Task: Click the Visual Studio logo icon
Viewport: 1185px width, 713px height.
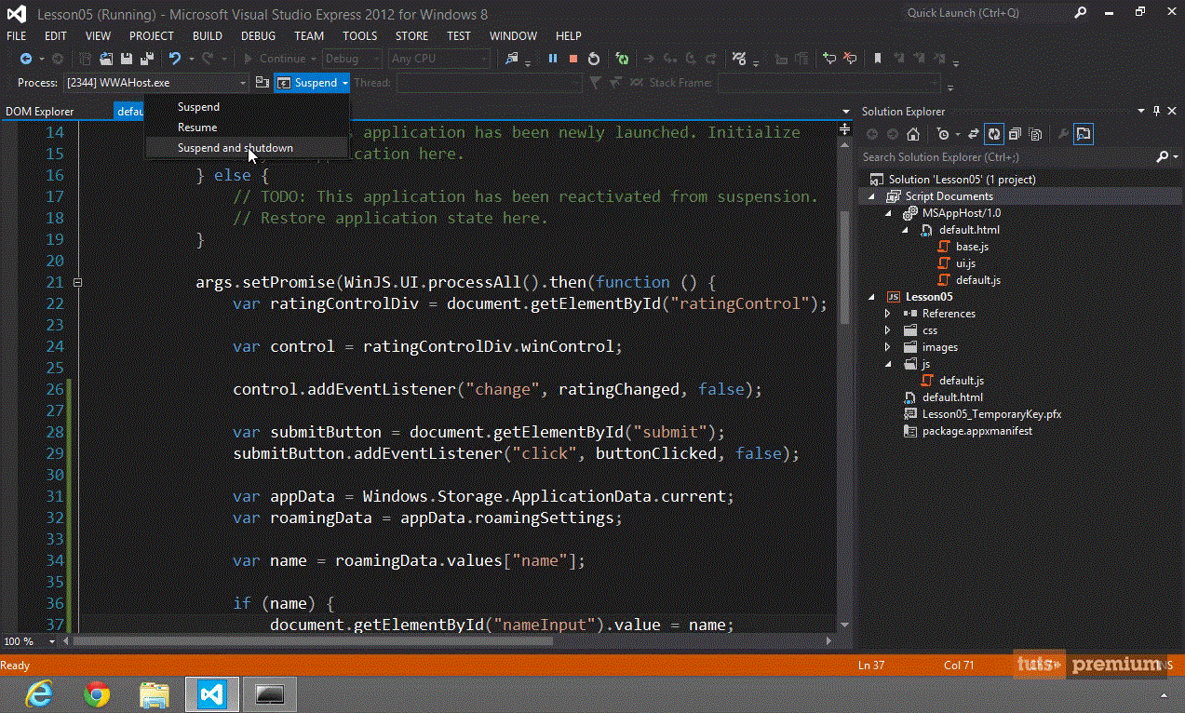Action: 17,14
